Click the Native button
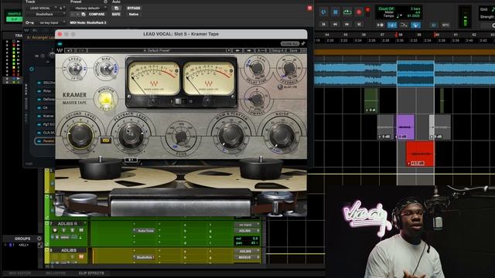This screenshot has height=278, width=495. pos(134,14)
